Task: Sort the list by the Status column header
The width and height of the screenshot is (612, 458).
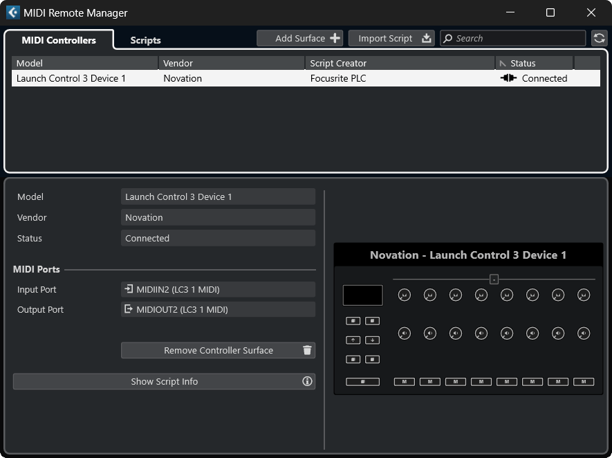Action: [534, 63]
